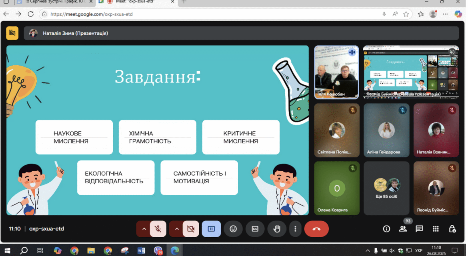Show the participants list icon
The width and height of the screenshot is (468, 256).
pyautogui.click(x=403, y=229)
